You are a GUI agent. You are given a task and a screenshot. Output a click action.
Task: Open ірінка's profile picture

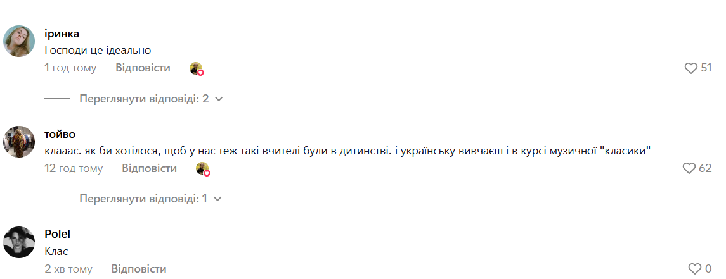pos(19,41)
